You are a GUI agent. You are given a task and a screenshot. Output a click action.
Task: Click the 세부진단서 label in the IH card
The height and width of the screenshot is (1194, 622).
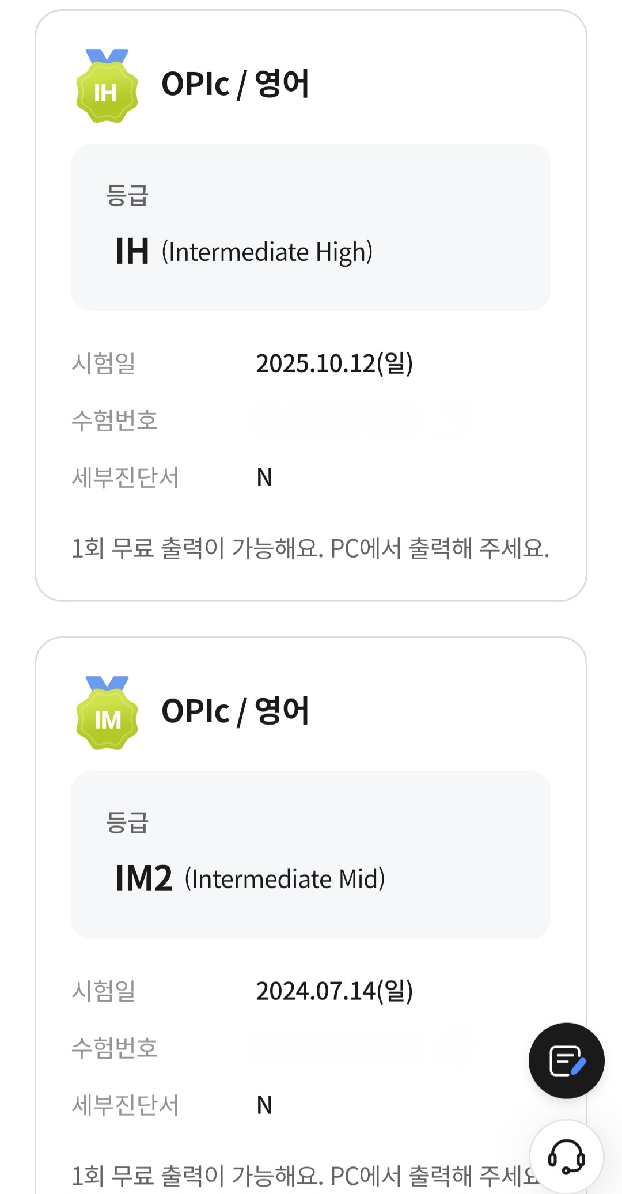pos(125,477)
